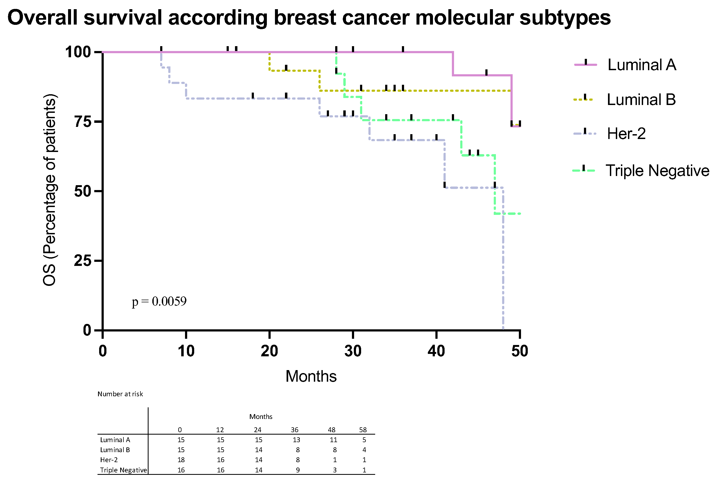Viewport: 719px width, 484px height.
Task: Select the 'Number at risk' heading
Action: pyautogui.click(x=120, y=394)
